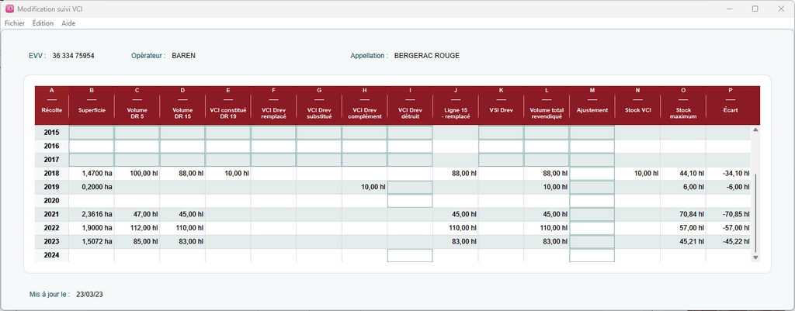Click the scrollbar up arrow in table
795x311 pixels.
(755, 130)
